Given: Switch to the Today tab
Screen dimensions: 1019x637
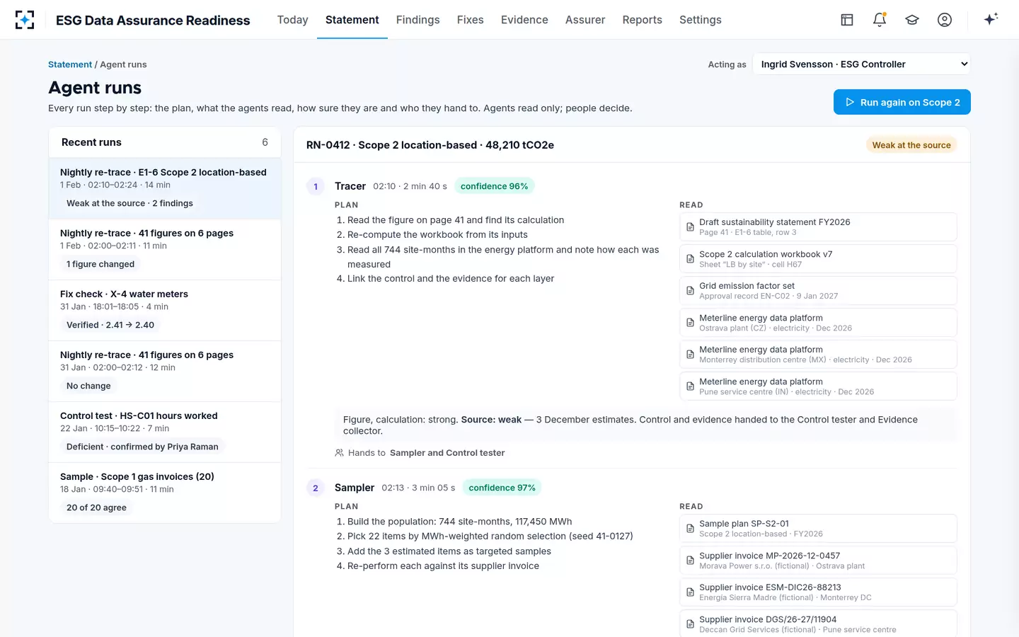Looking at the screenshot, I should [292, 20].
